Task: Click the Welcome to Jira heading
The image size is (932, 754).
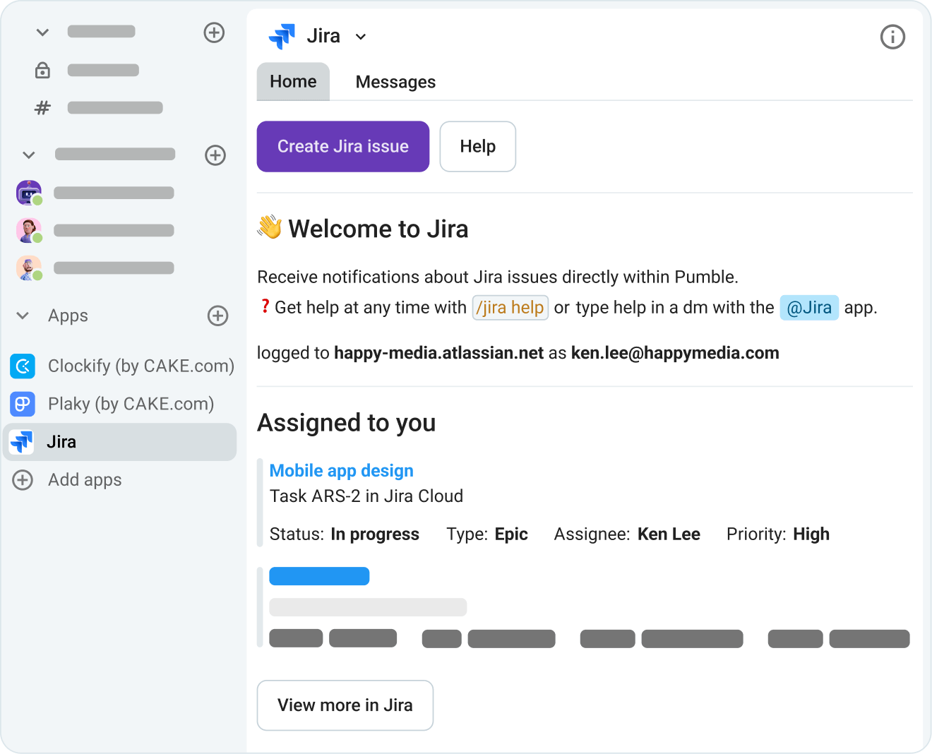Action: point(378,229)
